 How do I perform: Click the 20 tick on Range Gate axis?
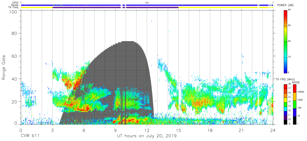pyautogui.click(x=15, y=101)
